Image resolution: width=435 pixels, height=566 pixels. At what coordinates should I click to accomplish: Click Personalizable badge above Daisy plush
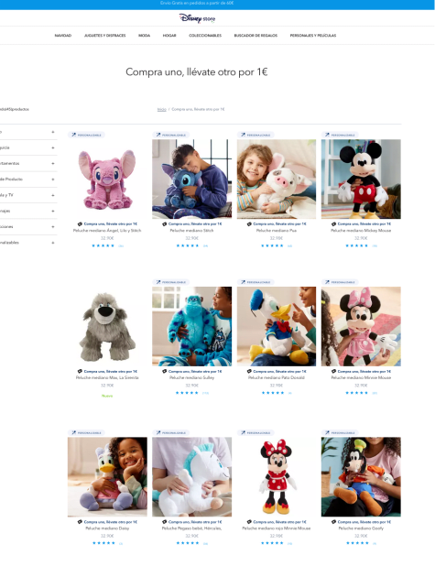coord(86,433)
